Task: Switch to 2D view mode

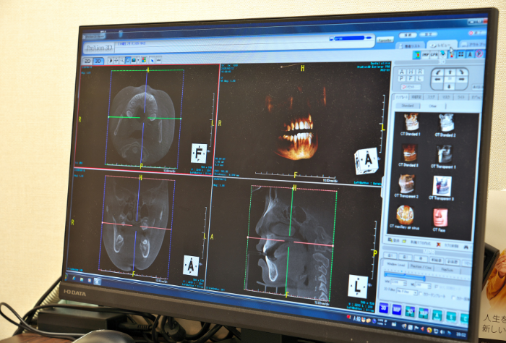Action: pos(86,61)
